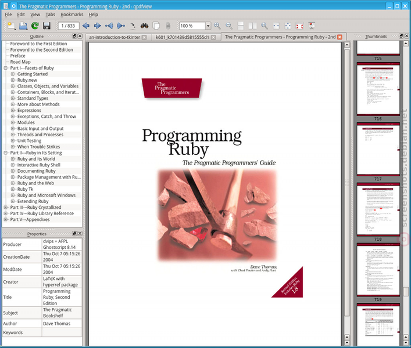Float the Properties panel
The height and width of the screenshot is (348, 411).
(x=74, y=234)
